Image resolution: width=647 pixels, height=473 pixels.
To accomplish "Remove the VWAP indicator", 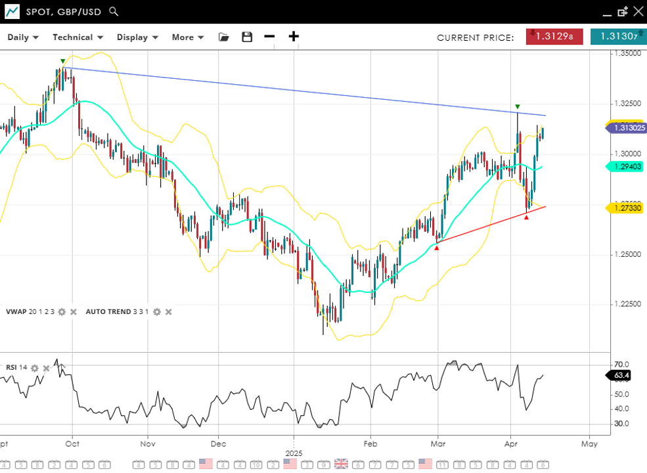I will click(74, 312).
